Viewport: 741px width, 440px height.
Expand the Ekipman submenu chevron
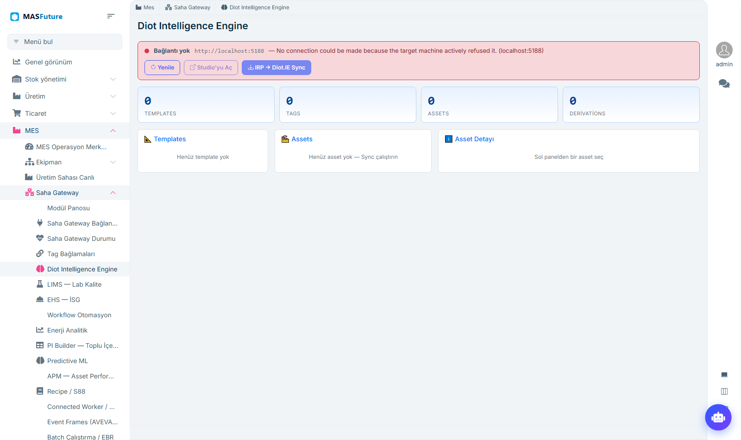tap(113, 162)
